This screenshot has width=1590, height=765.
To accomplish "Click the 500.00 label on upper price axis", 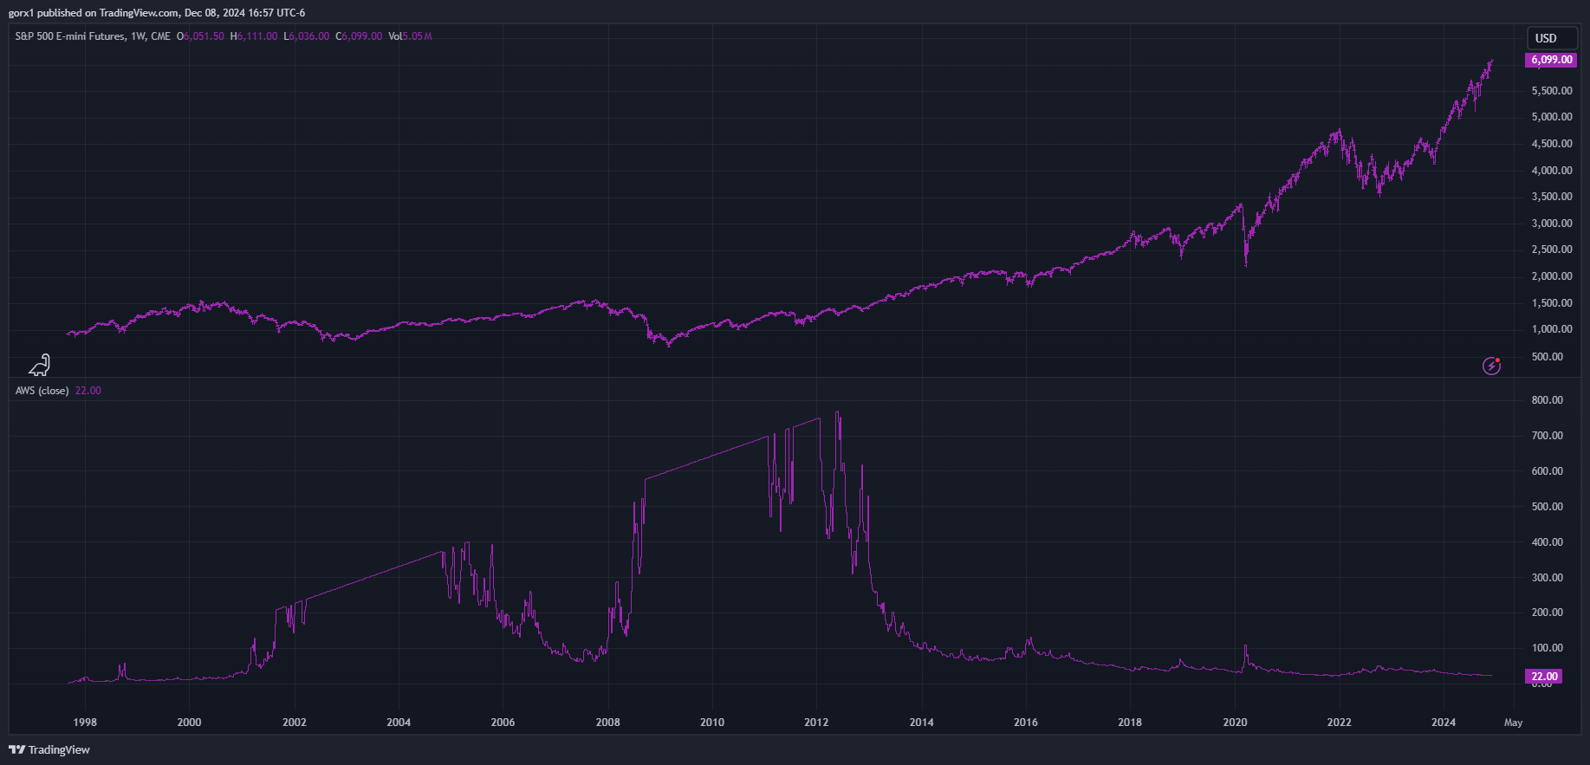I will point(1548,357).
